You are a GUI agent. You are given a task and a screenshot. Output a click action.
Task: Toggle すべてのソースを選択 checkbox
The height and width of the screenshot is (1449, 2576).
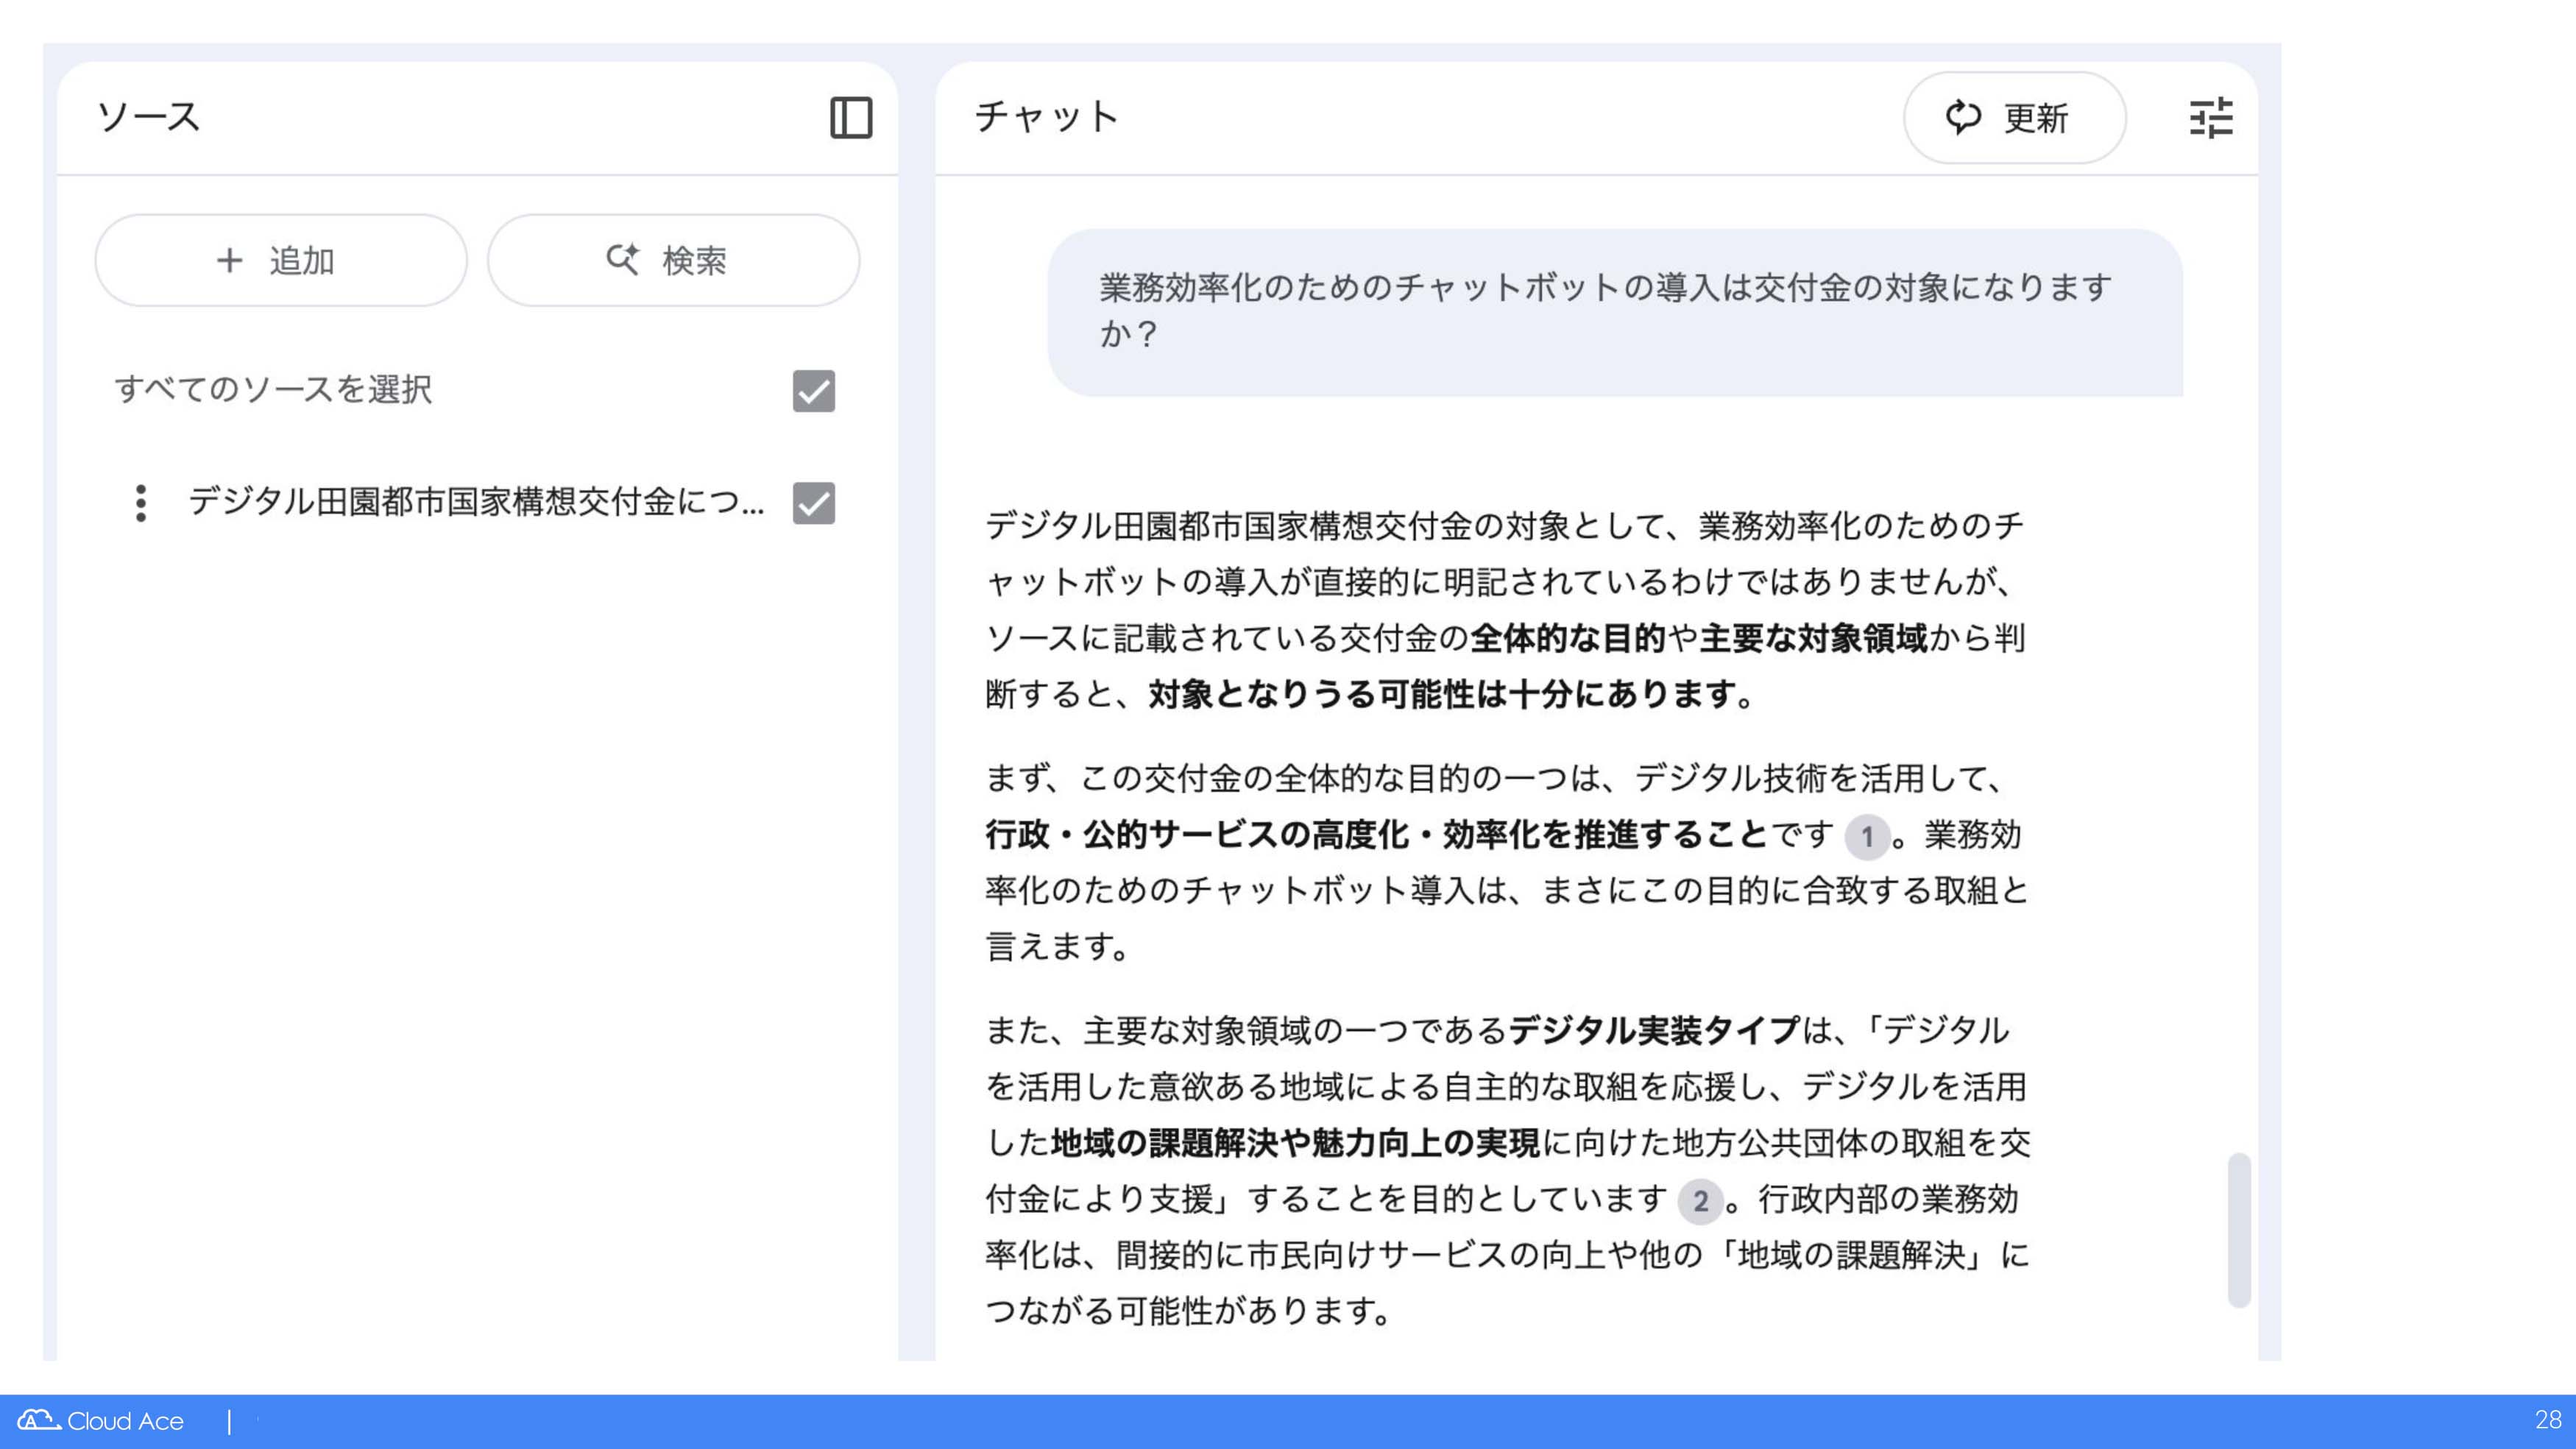(x=813, y=391)
